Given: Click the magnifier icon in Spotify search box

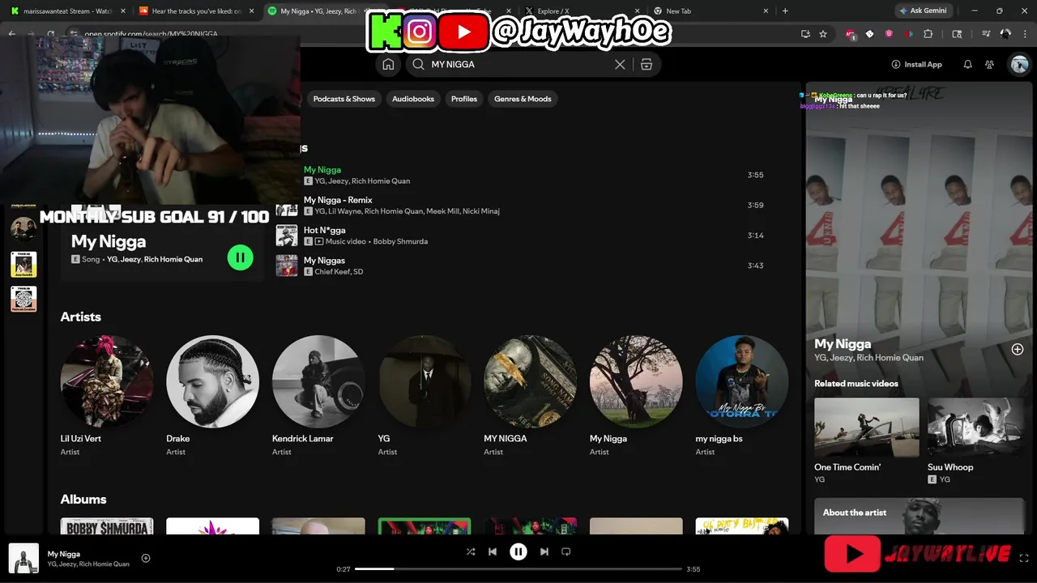Looking at the screenshot, I should pos(418,64).
